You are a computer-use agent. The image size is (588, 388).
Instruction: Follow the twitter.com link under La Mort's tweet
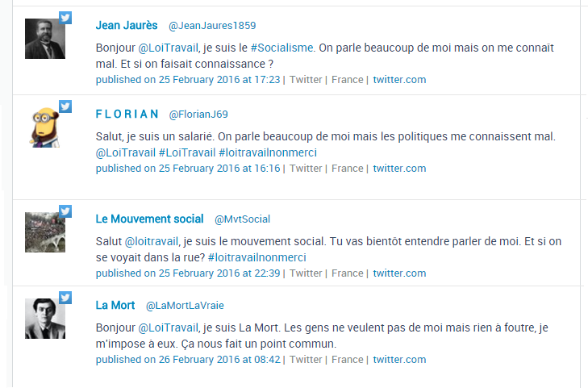[x=399, y=360]
